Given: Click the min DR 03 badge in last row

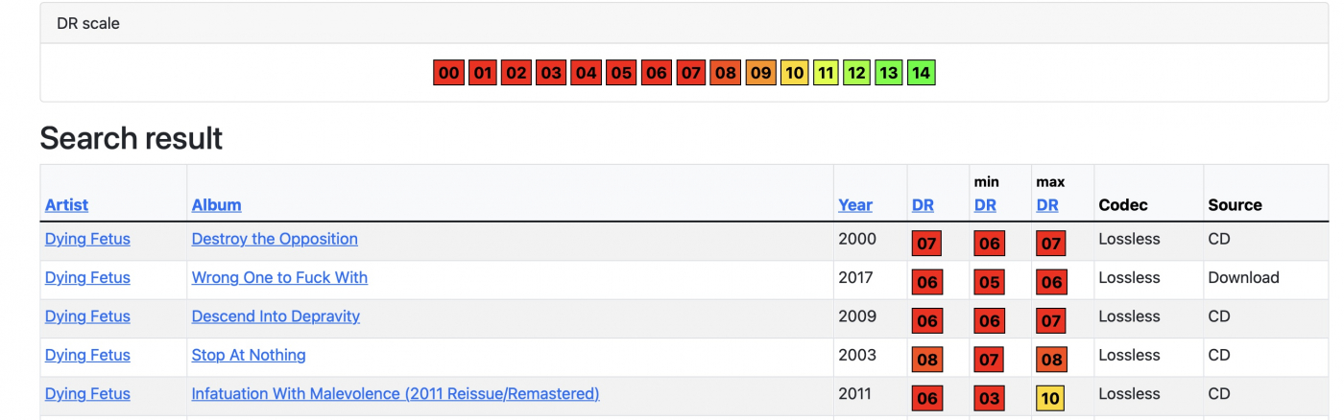Looking at the screenshot, I should (x=989, y=398).
